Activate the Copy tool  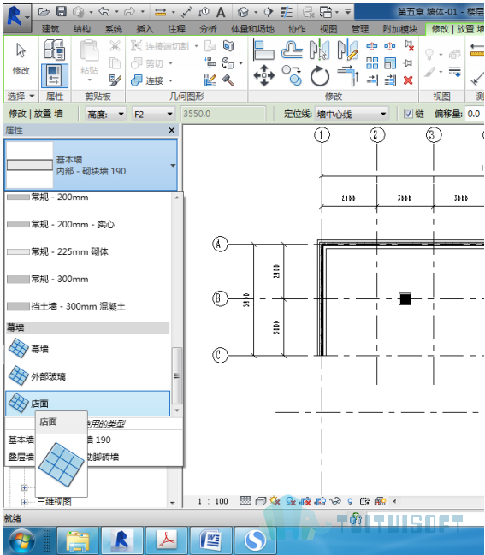pyautogui.click(x=292, y=75)
